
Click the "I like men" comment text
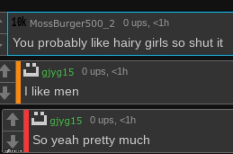pyautogui.click(x=52, y=91)
